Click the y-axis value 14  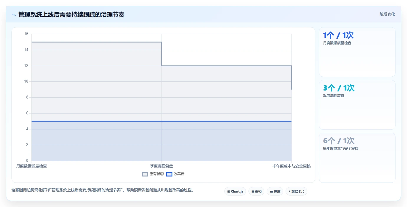point(26,50)
